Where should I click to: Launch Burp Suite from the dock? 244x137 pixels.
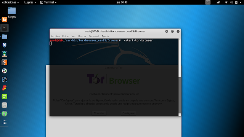click(4, 62)
